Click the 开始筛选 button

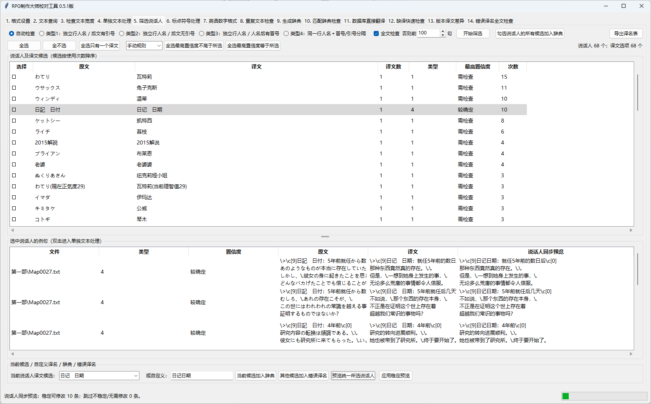473,34
